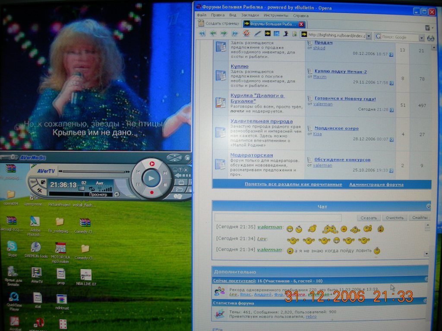Click the bigfishing.ru address field
The width and height of the screenshot is (442, 331).
coord(336,35)
